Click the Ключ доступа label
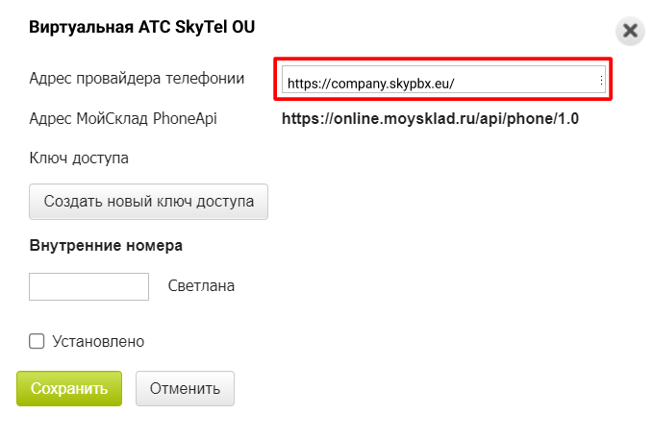Image resolution: width=653 pixels, height=439 pixels. [x=79, y=159]
